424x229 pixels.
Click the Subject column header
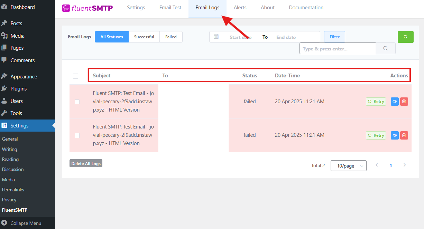(x=102, y=75)
